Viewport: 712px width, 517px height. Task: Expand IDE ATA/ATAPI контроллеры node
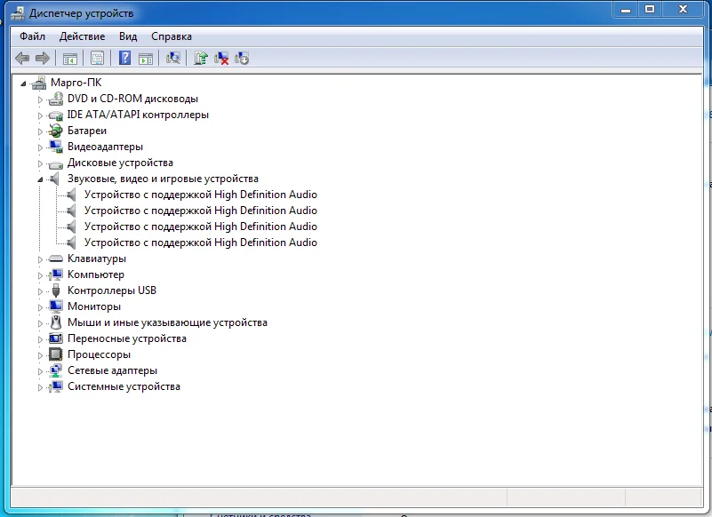point(40,115)
